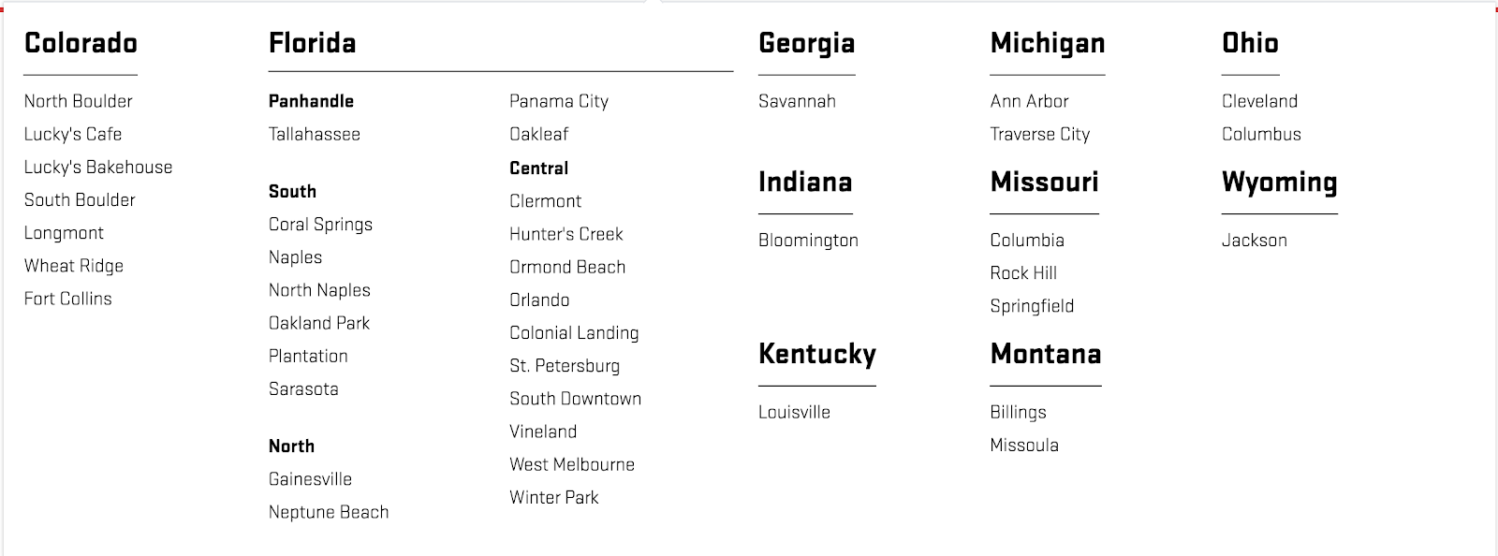Click Panama City in Florida list
This screenshot has height=556, width=1498.
(x=559, y=102)
